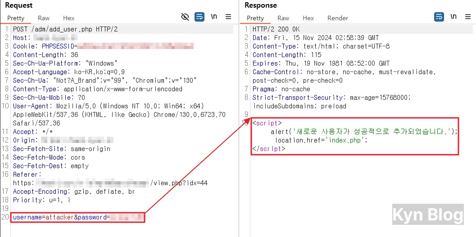Image resolution: width=476 pixels, height=237 pixels.
Task: Click the Cookie PHPSESSID header line
Action: (x=103, y=46)
